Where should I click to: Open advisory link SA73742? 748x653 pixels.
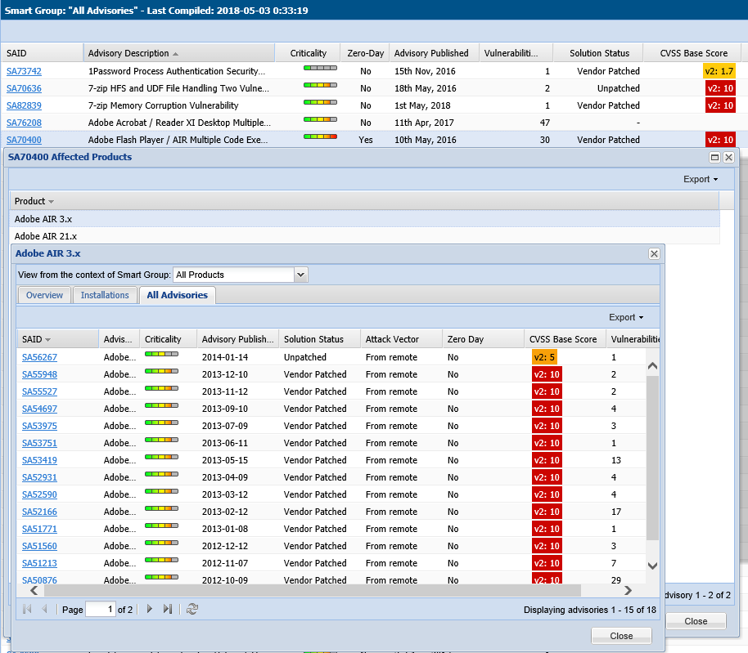click(24, 71)
